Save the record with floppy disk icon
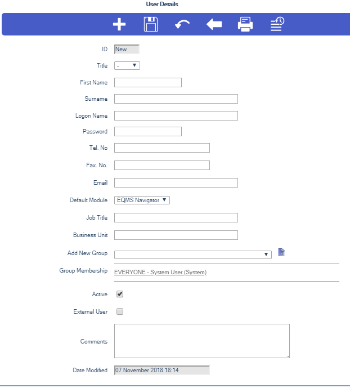 [151, 24]
